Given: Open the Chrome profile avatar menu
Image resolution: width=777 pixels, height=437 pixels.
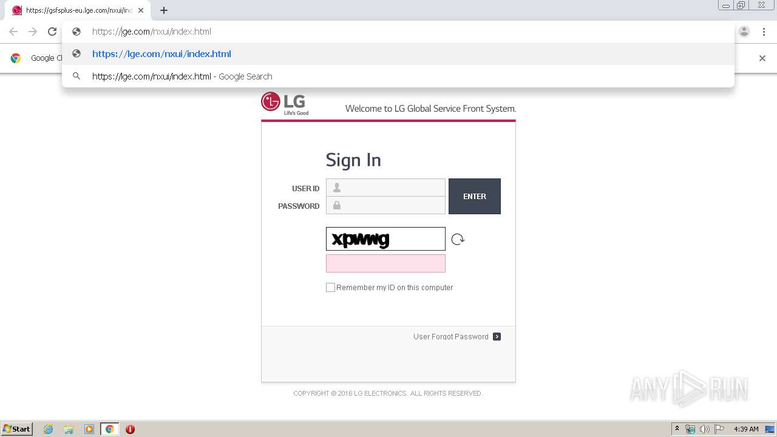Looking at the screenshot, I should click(x=744, y=32).
